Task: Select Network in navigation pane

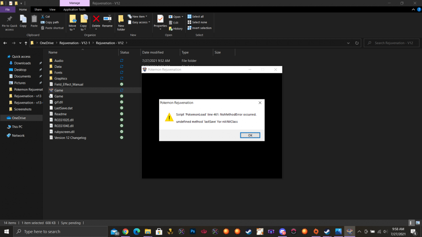Action: [x=18, y=136]
